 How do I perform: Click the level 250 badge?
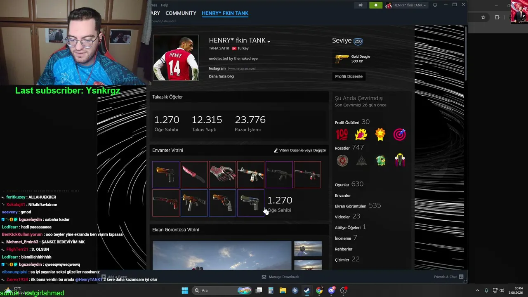(x=358, y=41)
